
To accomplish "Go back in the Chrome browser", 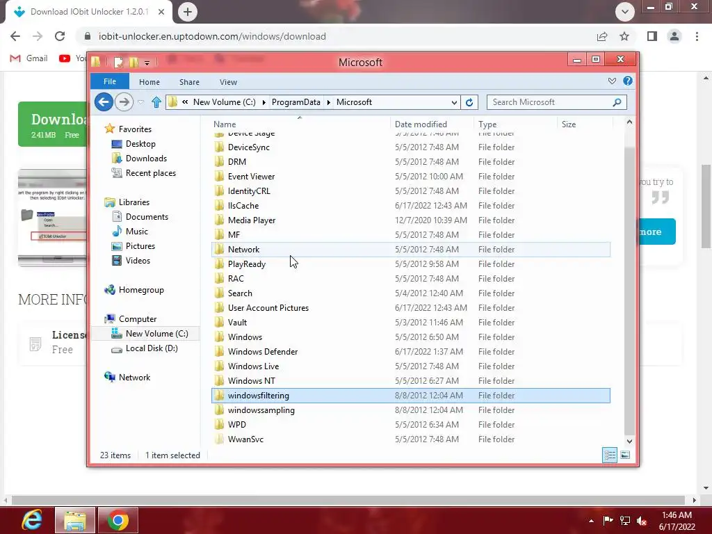I will tap(15, 36).
